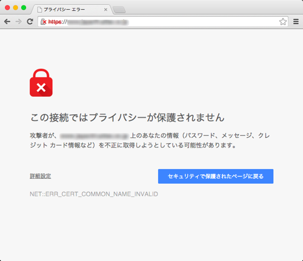Click the crossed-out https text in the URL

pyautogui.click(x=55, y=22)
